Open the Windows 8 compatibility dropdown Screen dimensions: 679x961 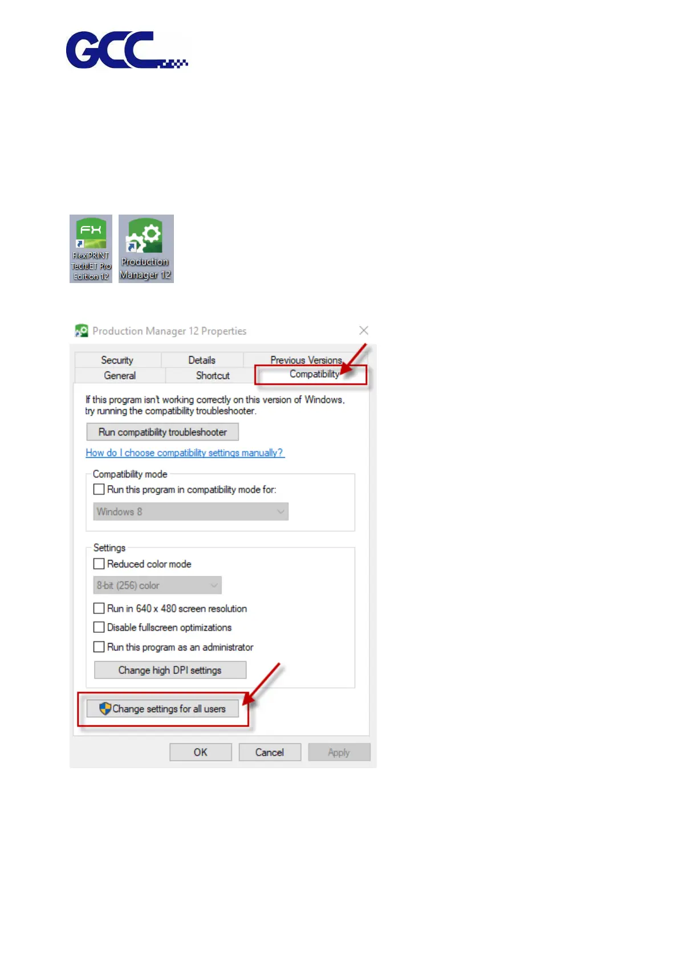tap(191, 511)
